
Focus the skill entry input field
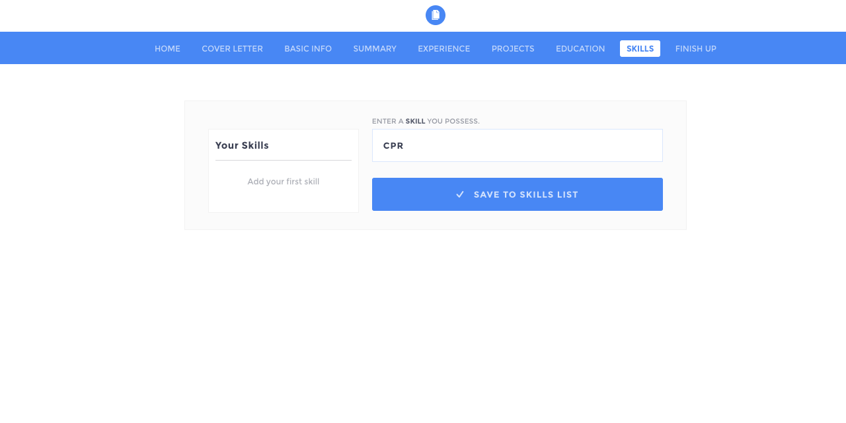pos(518,145)
